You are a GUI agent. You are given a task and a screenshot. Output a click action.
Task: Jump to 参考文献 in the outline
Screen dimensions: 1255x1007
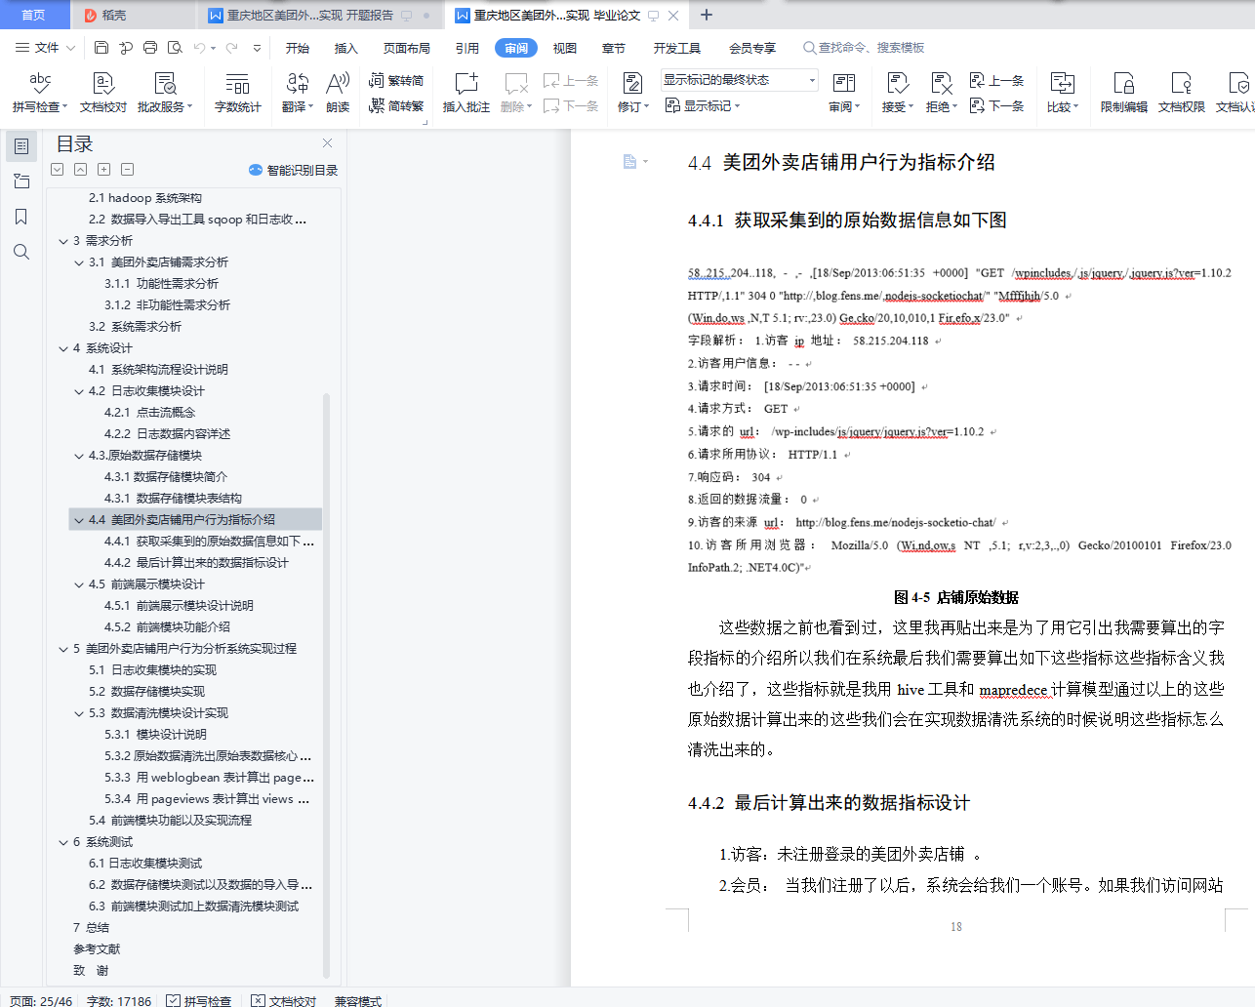pos(97,949)
